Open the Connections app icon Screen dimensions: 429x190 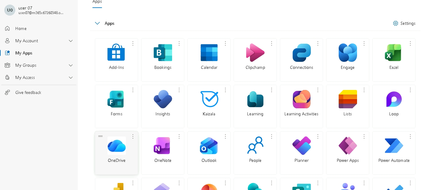(302, 53)
